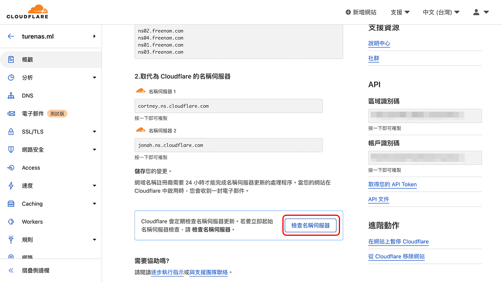This screenshot has width=502, height=282.
Task: Select the 速度 lightning icon in sidebar
Action: click(11, 186)
